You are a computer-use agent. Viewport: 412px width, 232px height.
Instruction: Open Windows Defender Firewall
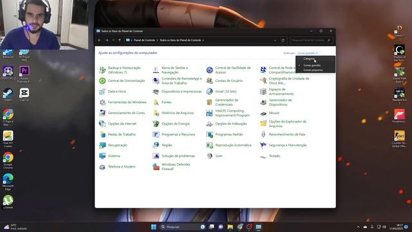[x=172, y=167]
